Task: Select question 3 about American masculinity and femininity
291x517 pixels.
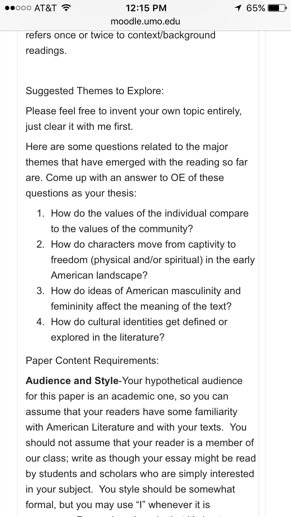Action: (x=145, y=298)
